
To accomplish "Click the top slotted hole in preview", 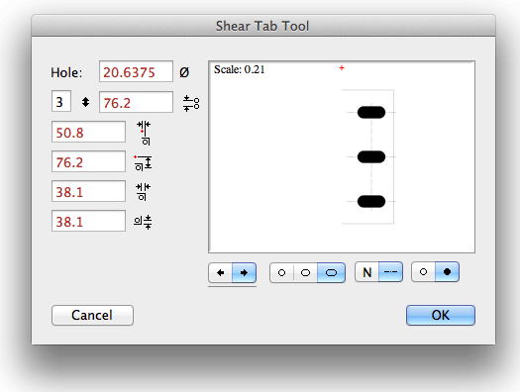I will coord(371,112).
